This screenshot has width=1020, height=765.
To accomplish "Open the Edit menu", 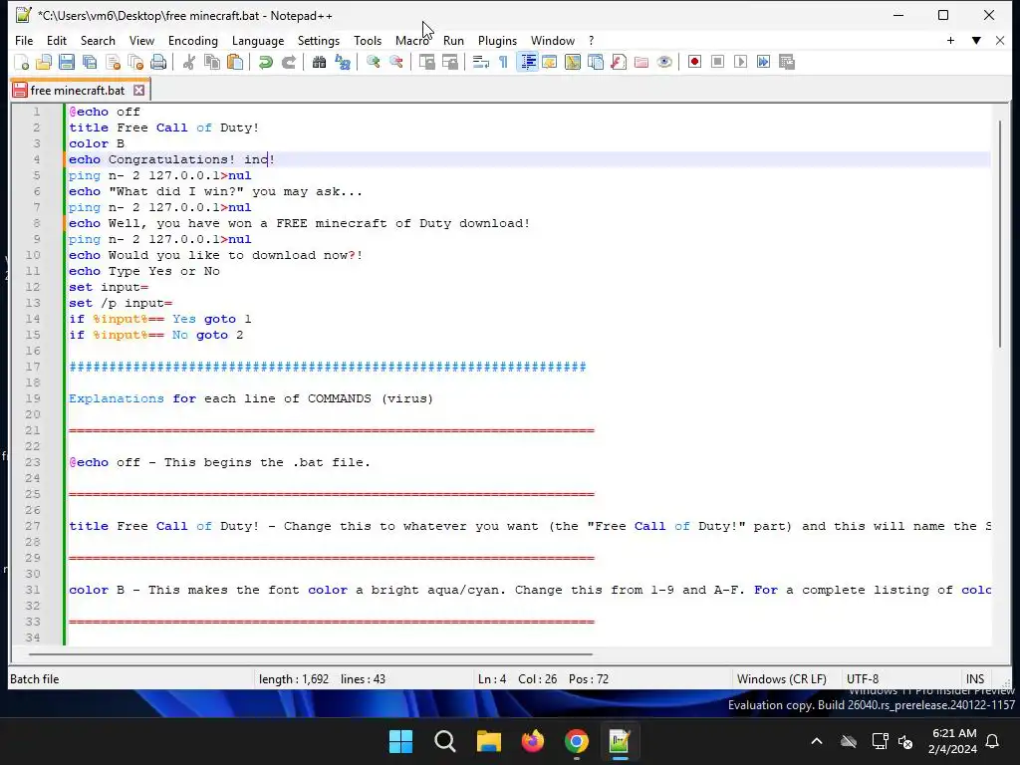I will (x=57, y=40).
